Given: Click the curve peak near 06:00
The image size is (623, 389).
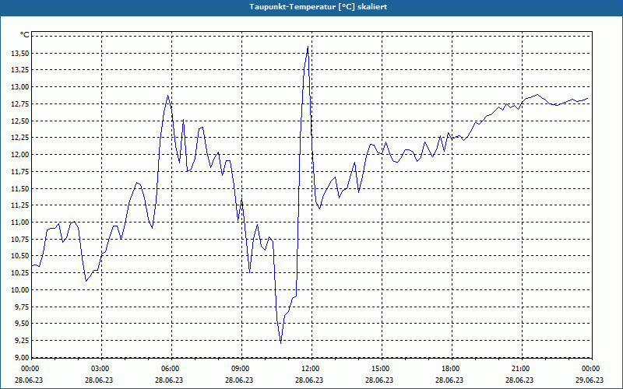Looking at the screenshot, I should 167,95.
